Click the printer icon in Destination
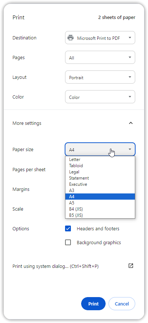This screenshot has height=323, width=148. (71, 38)
